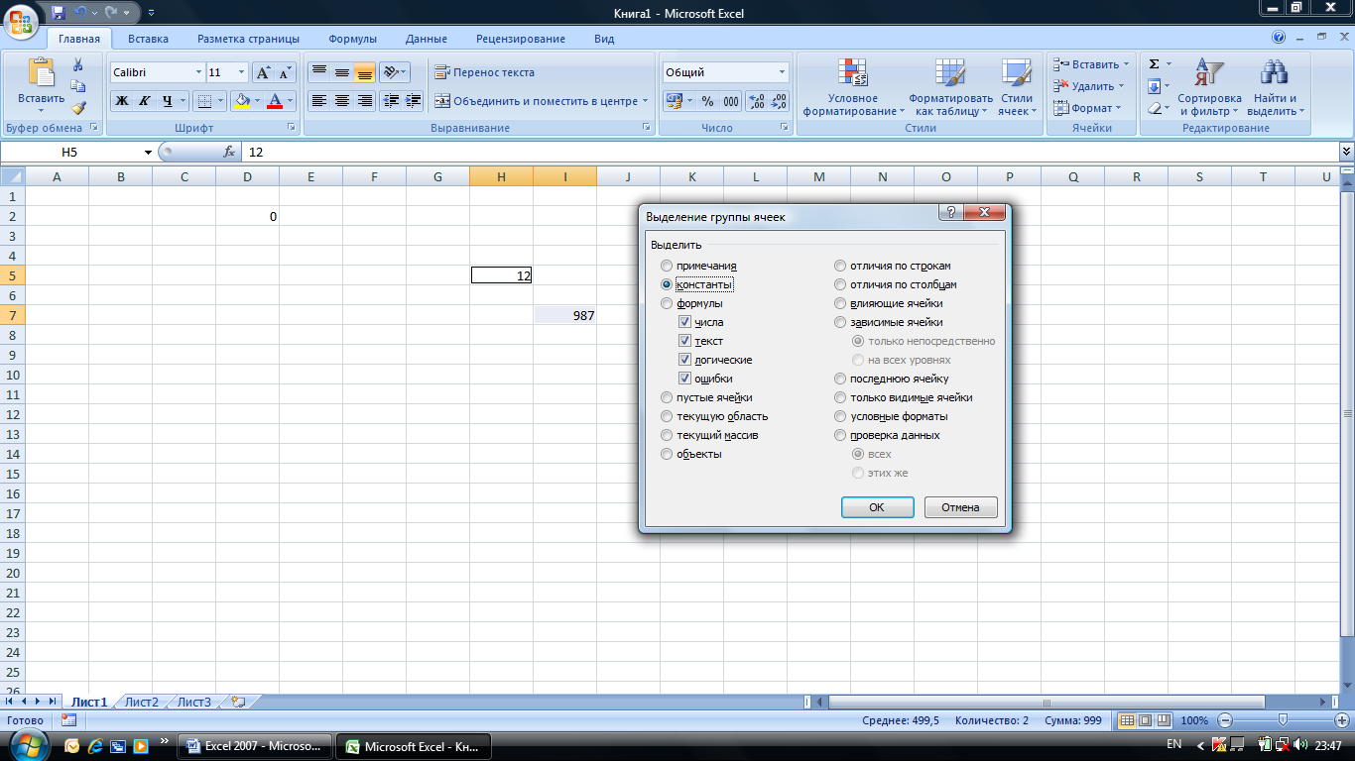Switch to the Формулы ribbon tab

[352, 39]
